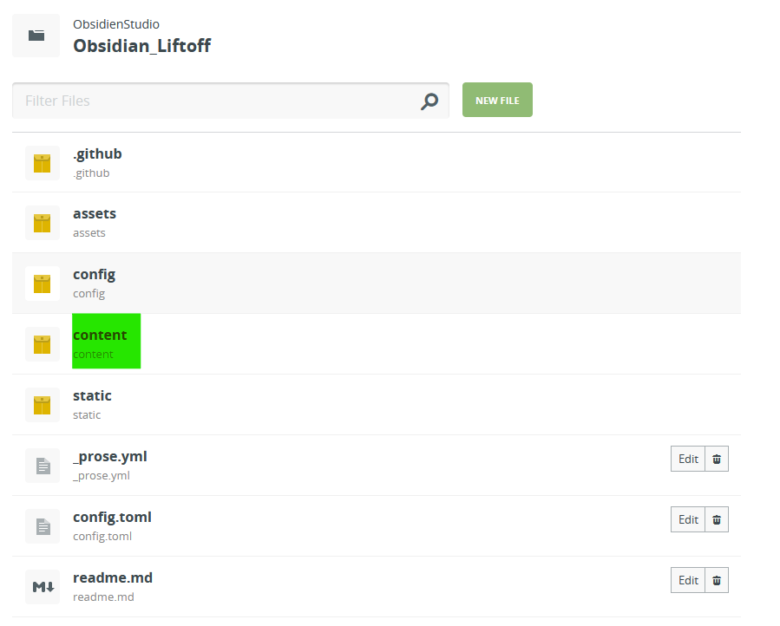Viewport: 780px width, 626px height.
Task: Delete the _prose.yml file
Action: (x=717, y=460)
